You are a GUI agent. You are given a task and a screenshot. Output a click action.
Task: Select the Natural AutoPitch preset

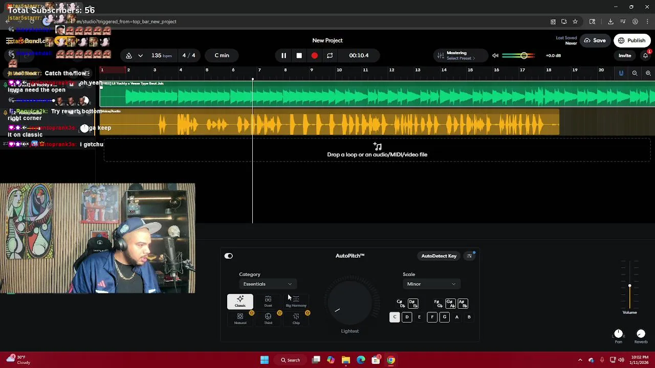[x=240, y=319]
